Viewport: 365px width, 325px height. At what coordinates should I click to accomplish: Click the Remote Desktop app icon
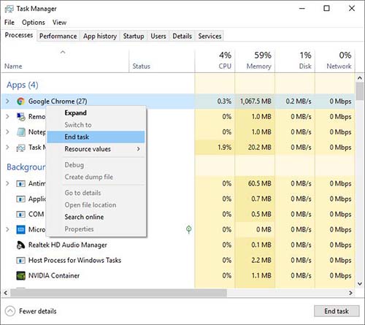[x=20, y=117]
